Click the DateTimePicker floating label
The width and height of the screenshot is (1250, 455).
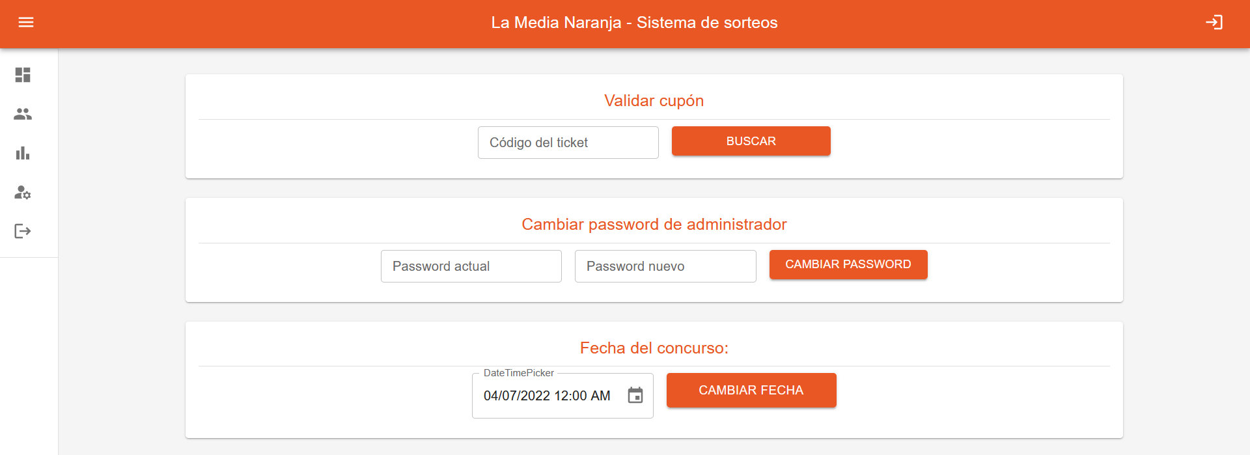[x=518, y=373]
